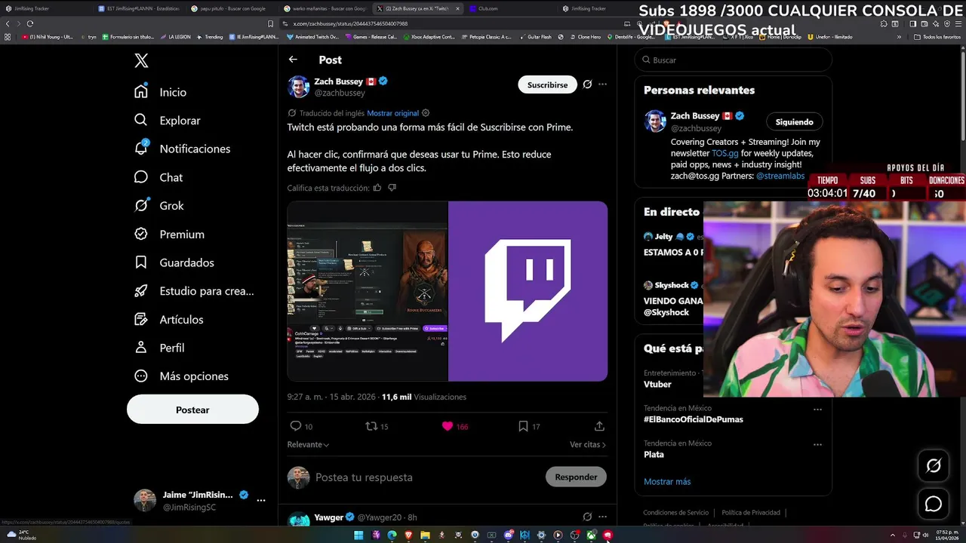This screenshot has height=543, width=966.
Task: Open Estudio para creadores in sidebar
Action: click(194, 291)
